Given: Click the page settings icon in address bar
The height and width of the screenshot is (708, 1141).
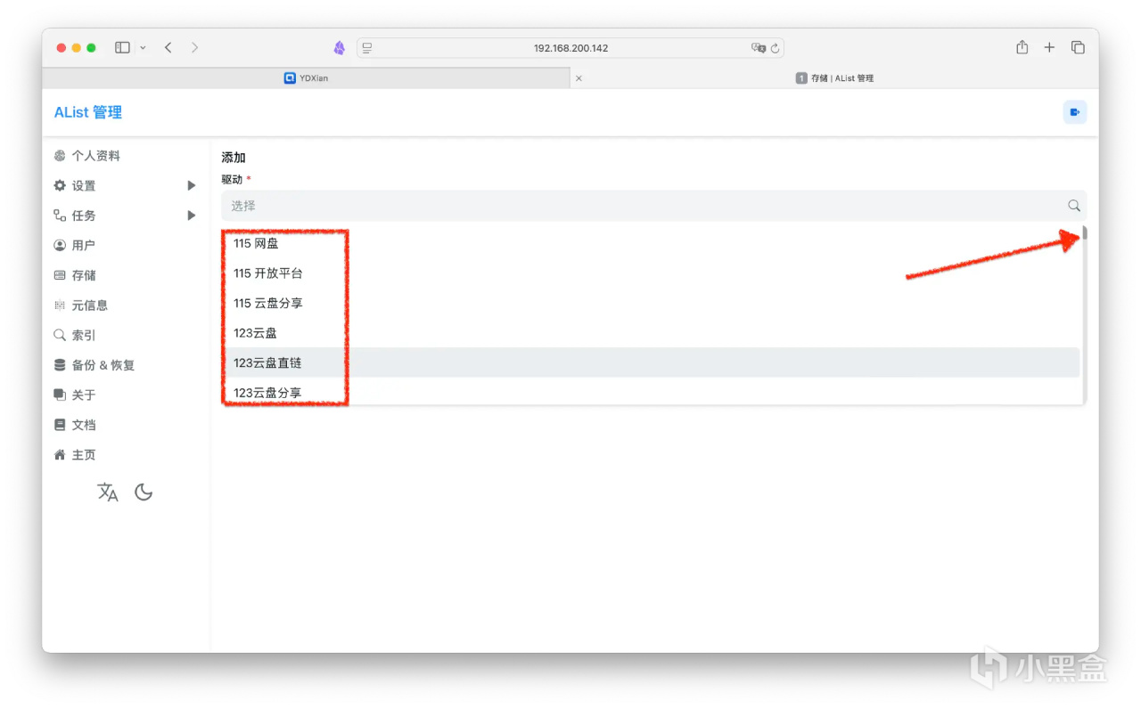Looking at the screenshot, I should 367,48.
